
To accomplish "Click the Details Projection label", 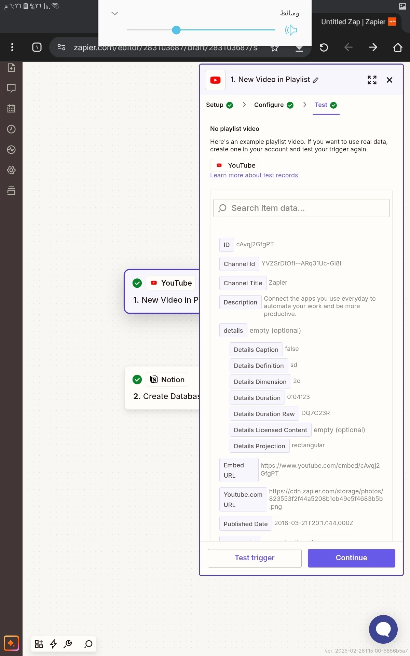I will pos(259,446).
